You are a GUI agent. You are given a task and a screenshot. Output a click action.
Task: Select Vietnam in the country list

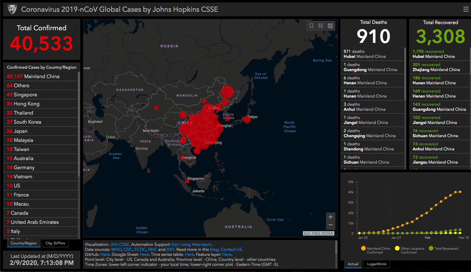click(x=41, y=177)
